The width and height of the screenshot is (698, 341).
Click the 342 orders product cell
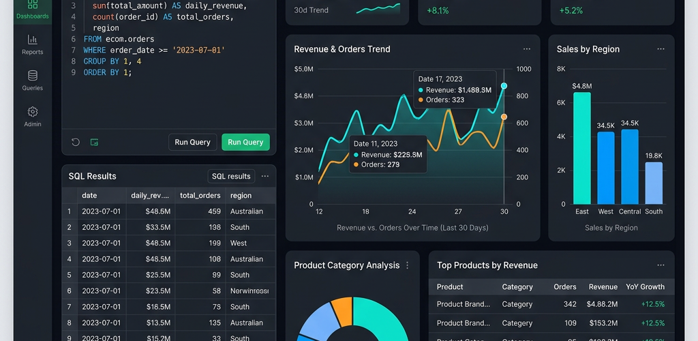tap(569, 304)
